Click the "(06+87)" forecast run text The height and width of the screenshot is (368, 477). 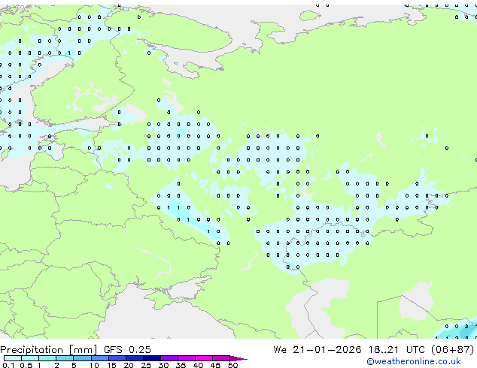tap(453, 350)
